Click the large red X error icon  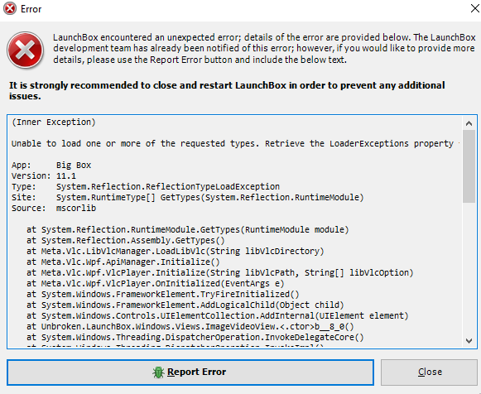25,50
